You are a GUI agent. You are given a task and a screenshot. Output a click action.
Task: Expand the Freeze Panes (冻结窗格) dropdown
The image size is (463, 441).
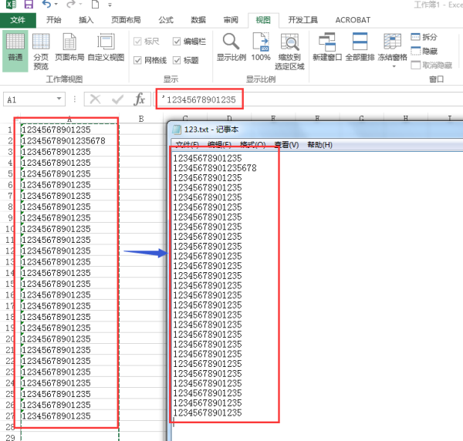coord(393,66)
